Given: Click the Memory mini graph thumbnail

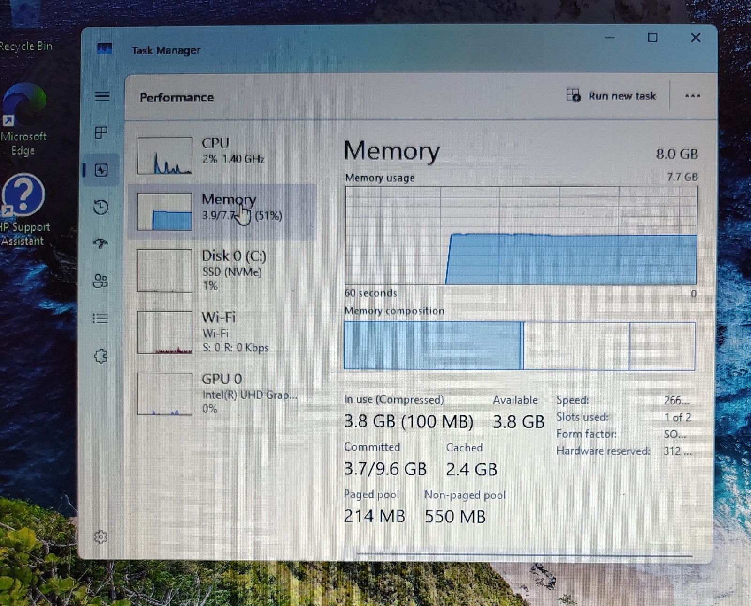Looking at the screenshot, I should coord(164,211).
